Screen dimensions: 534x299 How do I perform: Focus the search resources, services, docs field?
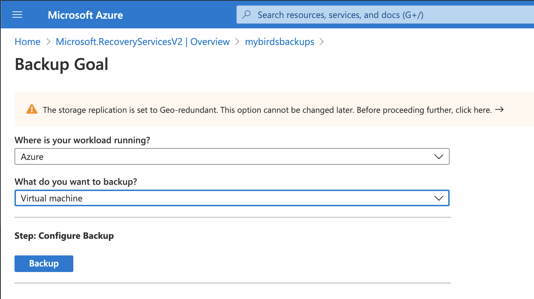tap(385, 15)
